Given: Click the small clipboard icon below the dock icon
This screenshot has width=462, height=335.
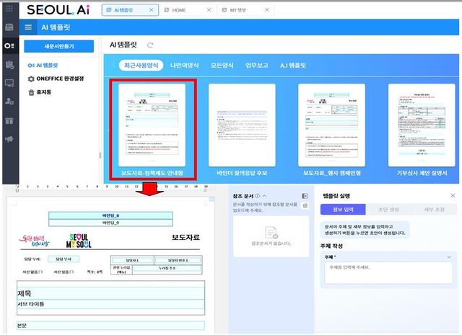Looking at the screenshot, I should pyautogui.click(x=305, y=205).
